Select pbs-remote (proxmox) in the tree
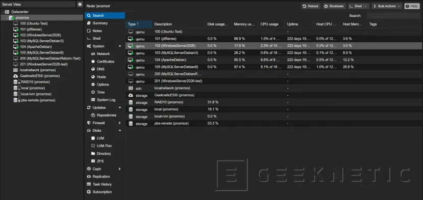The height and width of the screenshot is (200, 423). pyautogui.click(x=38, y=100)
